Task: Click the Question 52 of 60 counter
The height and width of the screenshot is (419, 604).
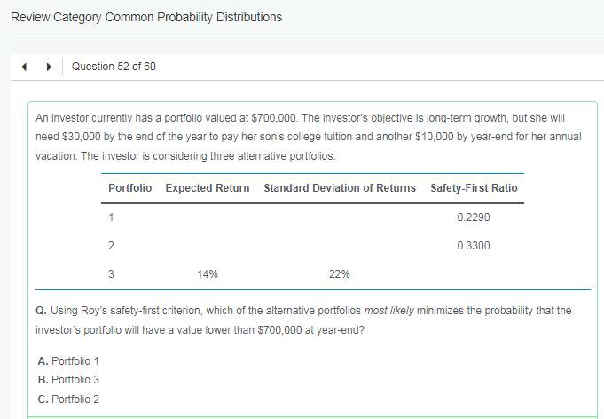Action: 114,67
